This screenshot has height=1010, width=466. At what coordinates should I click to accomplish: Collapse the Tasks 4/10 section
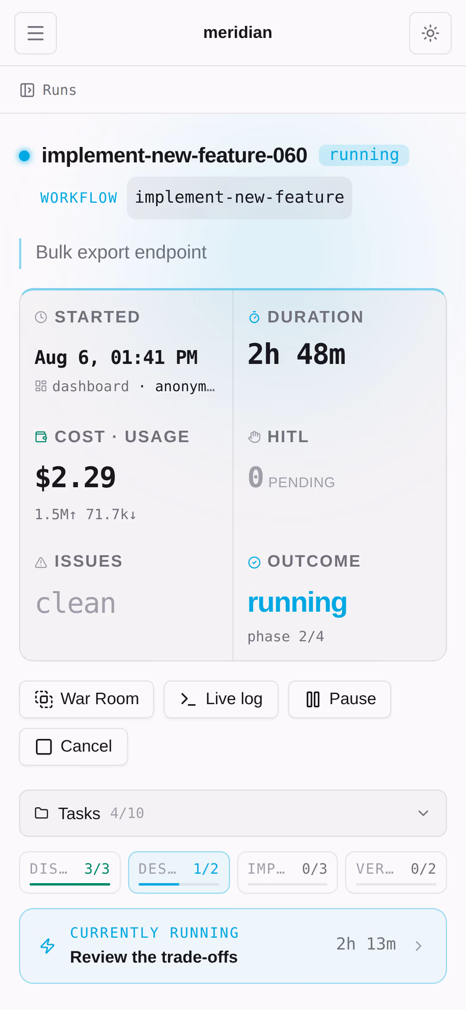[x=233, y=813]
